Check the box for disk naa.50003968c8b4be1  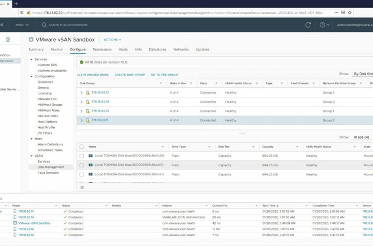point(82,174)
